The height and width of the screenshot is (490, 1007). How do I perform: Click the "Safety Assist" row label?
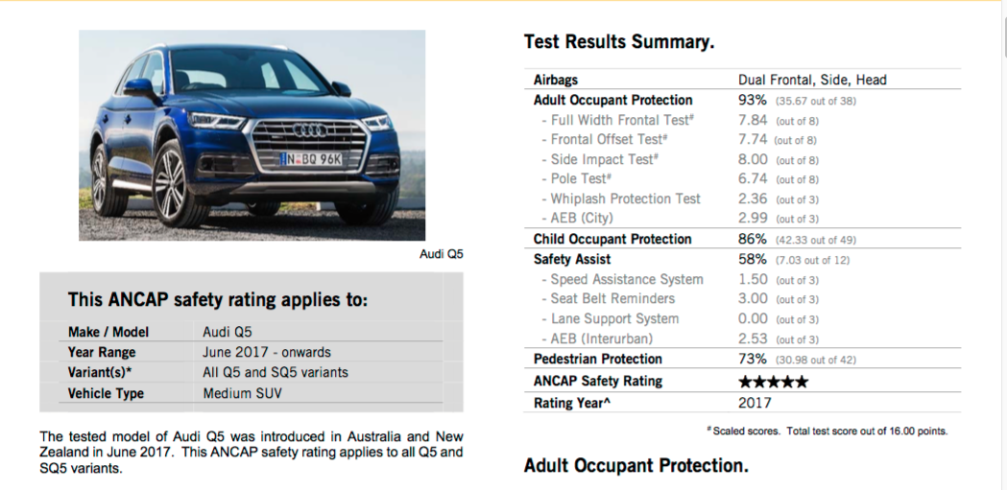coord(572,259)
